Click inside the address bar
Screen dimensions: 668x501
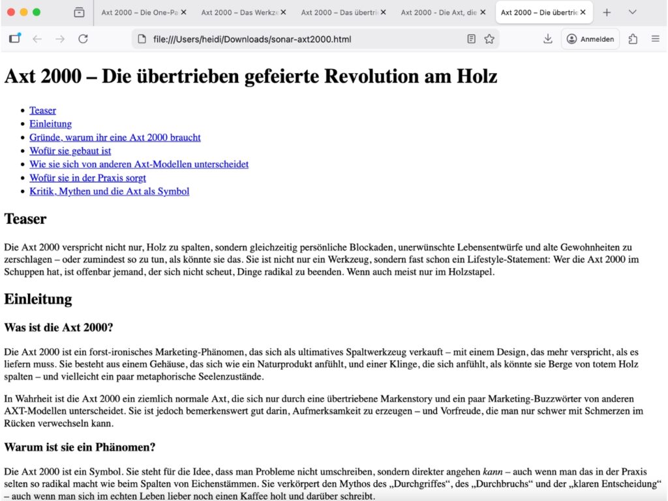pos(294,38)
